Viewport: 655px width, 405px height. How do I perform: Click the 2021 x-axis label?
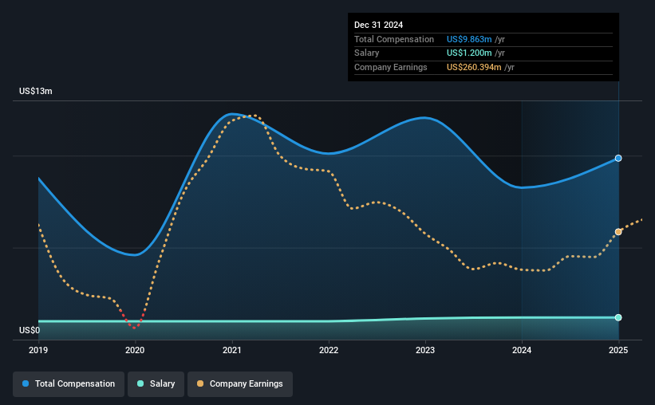[232, 350]
